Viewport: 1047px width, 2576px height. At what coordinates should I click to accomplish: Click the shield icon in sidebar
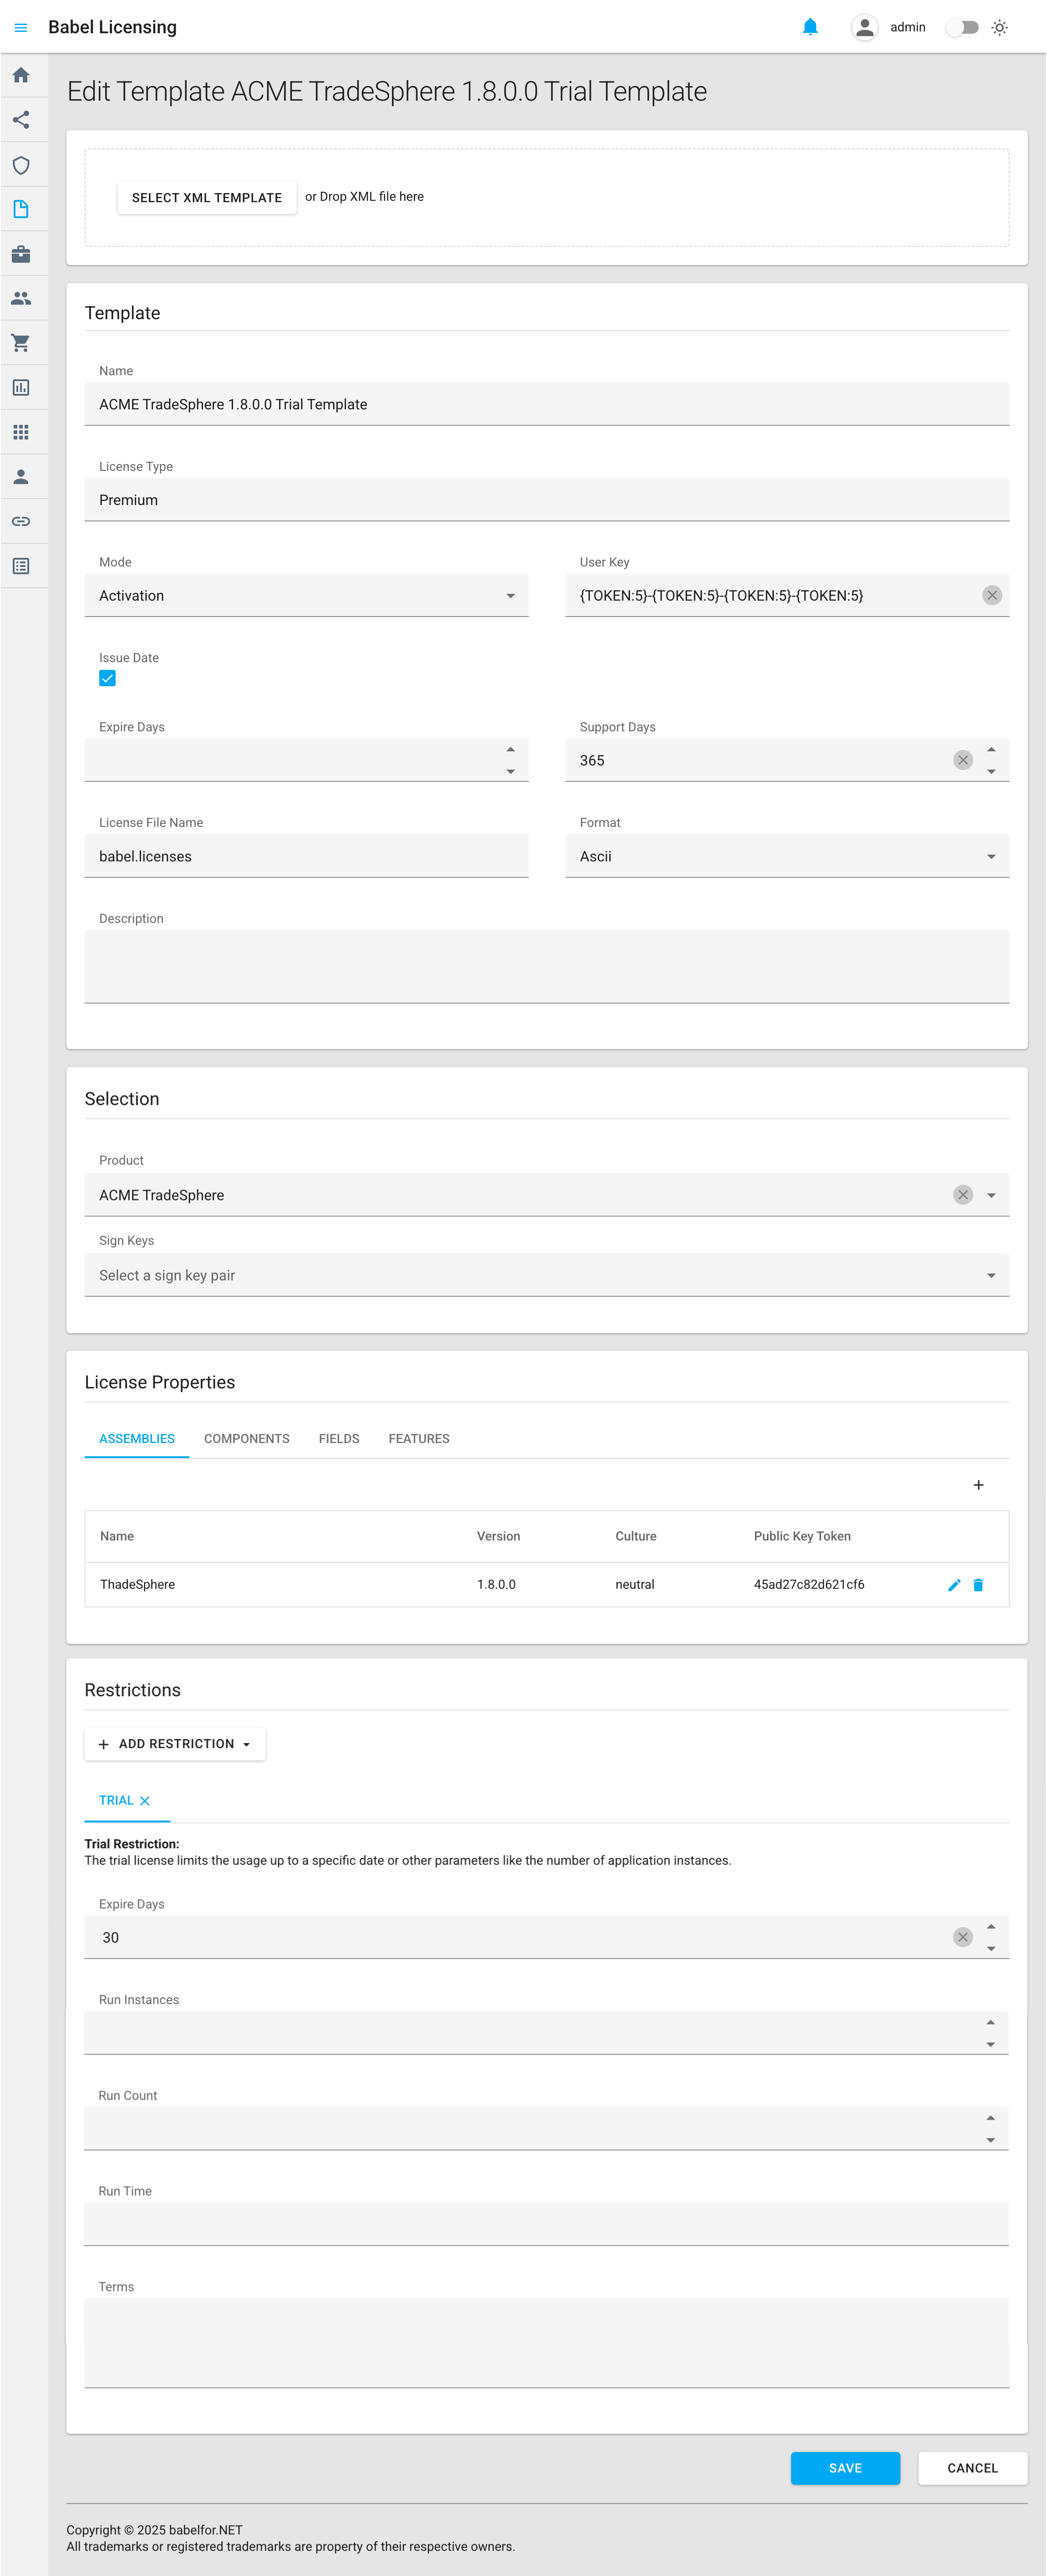pyautogui.click(x=21, y=165)
